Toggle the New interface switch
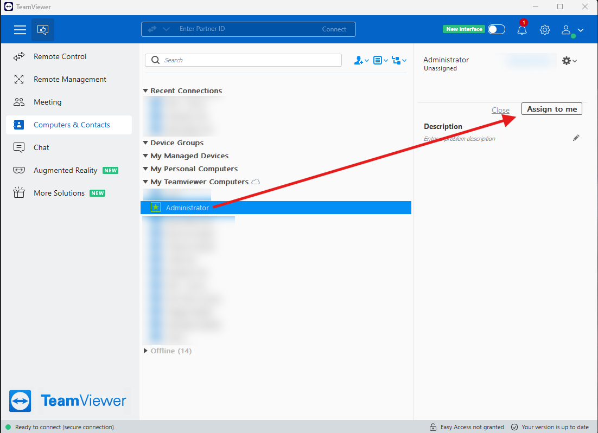 (x=496, y=29)
